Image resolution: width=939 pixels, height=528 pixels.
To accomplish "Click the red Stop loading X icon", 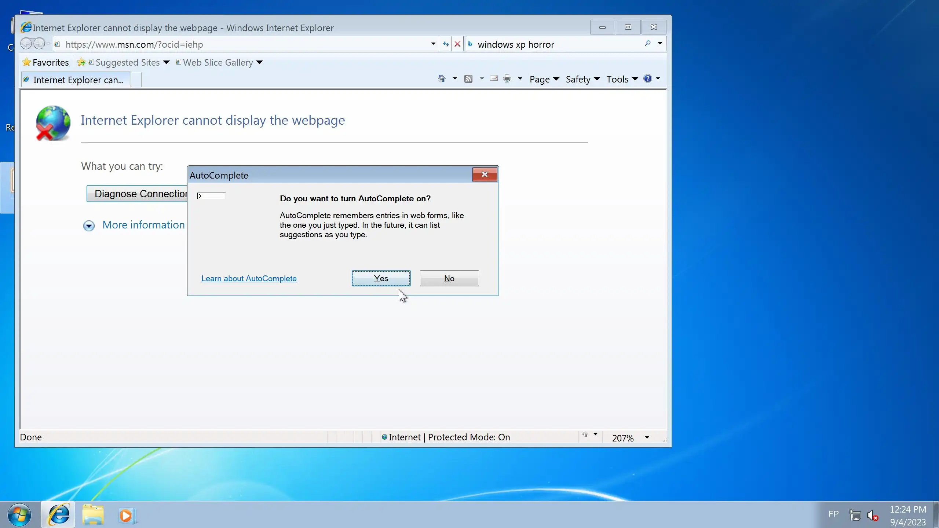I will [x=457, y=44].
